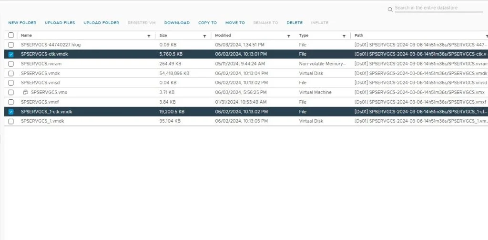Open the Size column filter icon

point(204,36)
